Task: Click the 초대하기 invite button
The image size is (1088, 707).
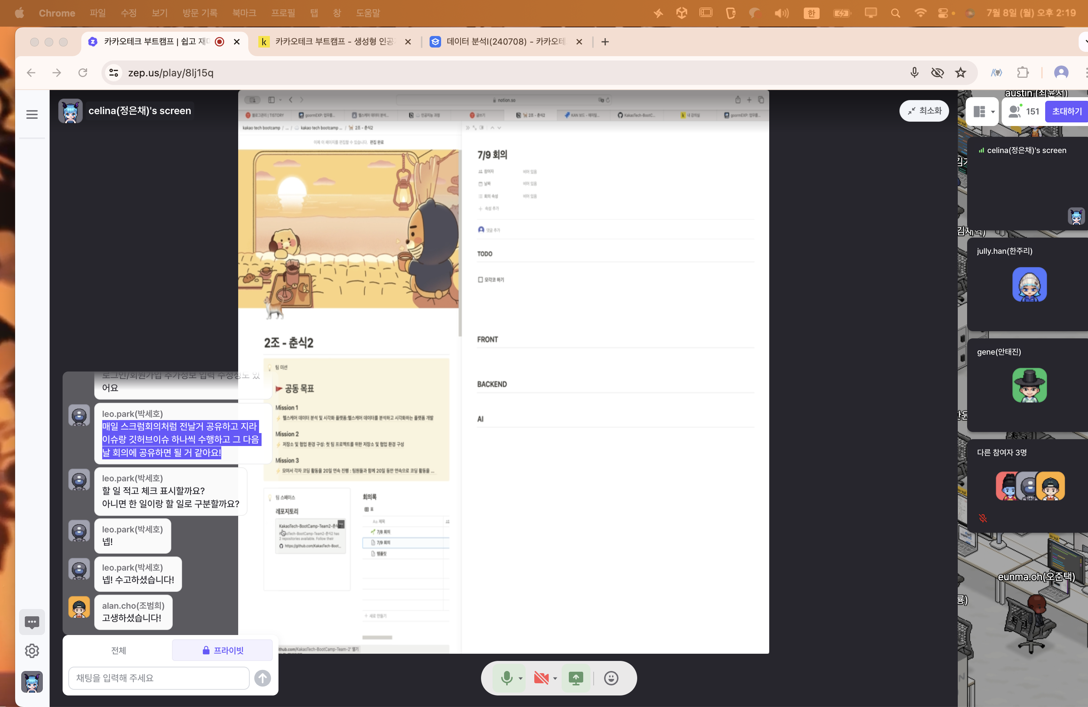Action: click(x=1066, y=111)
